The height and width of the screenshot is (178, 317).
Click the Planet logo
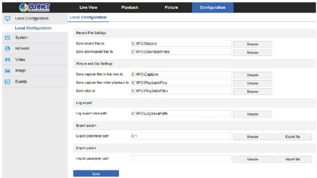point(35,7)
